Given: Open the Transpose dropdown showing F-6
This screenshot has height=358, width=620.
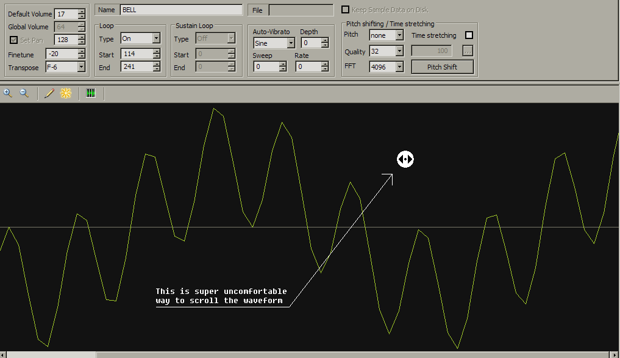Looking at the screenshot, I should coord(81,68).
